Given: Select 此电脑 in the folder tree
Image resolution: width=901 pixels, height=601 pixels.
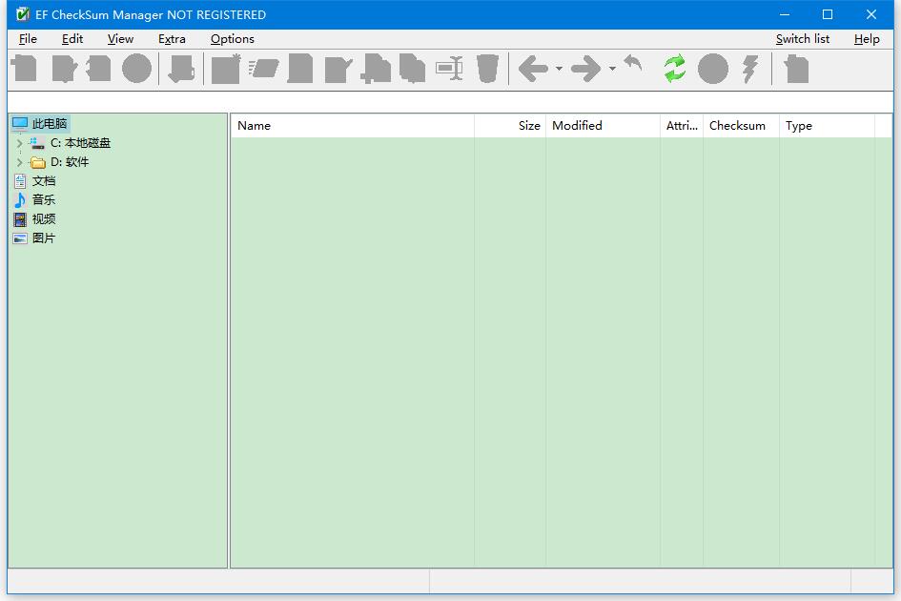Looking at the screenshot, I should click(50, 124).
